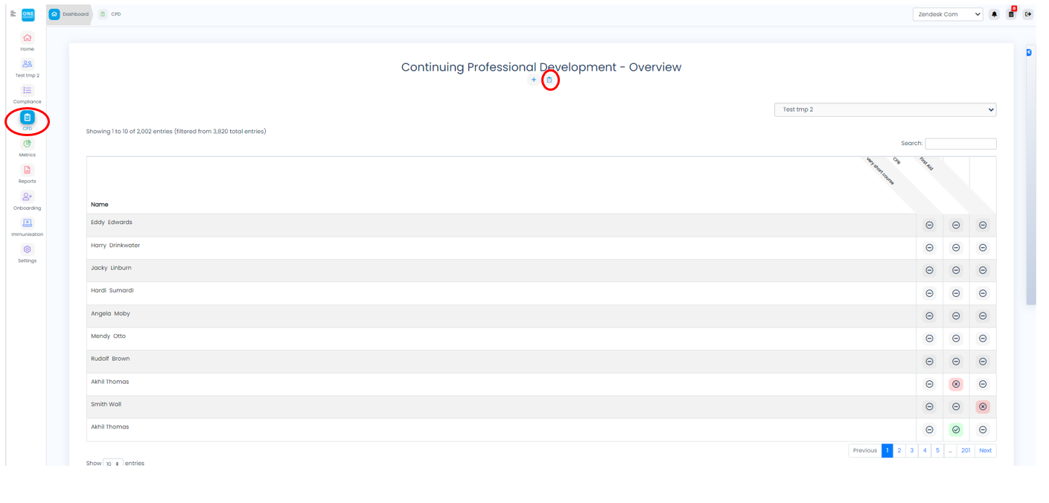
Task: Select the CPD clipboard sidebar icon
Action: pyautogui.click(x=28, y=118)
